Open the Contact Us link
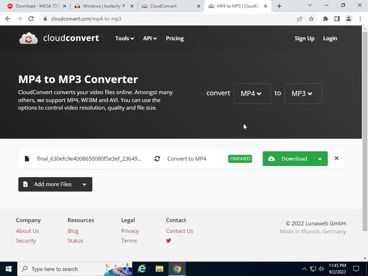Viewport: 368px width, 276px height. point(180,231)
